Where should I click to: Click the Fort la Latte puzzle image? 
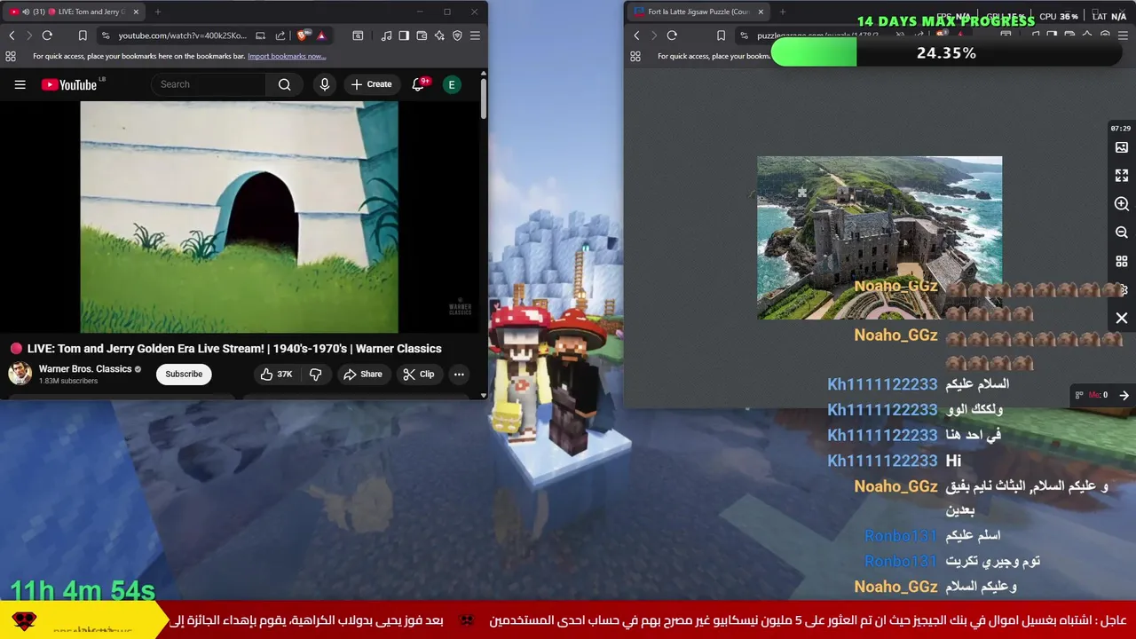click(880, 238)
